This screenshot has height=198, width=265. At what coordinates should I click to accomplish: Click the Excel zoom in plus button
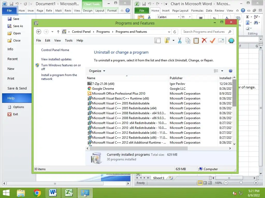click(x=256, y=183)
